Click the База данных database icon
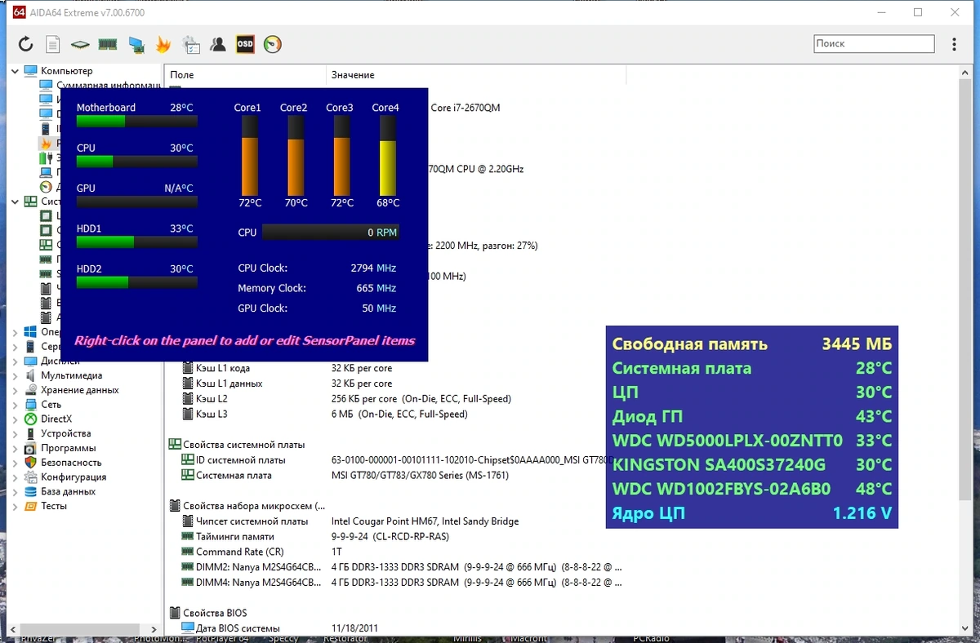 [x=30, y=492]
